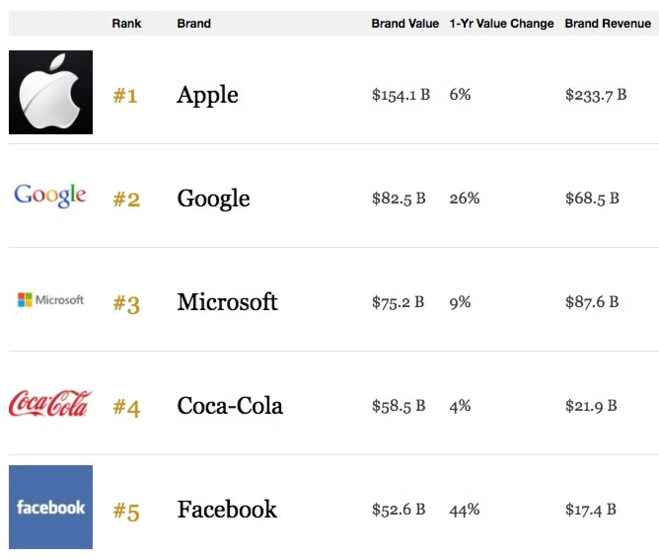Open the Microsoft brand name link
Viewport: 659px width, 557px height.
click(227, 302)
